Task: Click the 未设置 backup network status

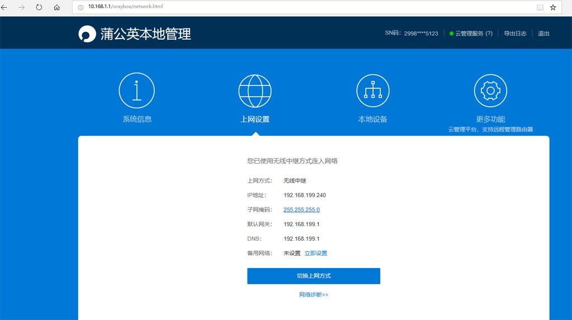Action: [x=292, y=253]
